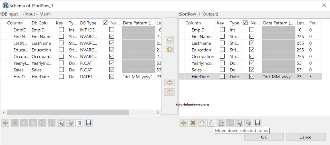
Task: Remove selected column from output schema
Action: pos(193,123)
